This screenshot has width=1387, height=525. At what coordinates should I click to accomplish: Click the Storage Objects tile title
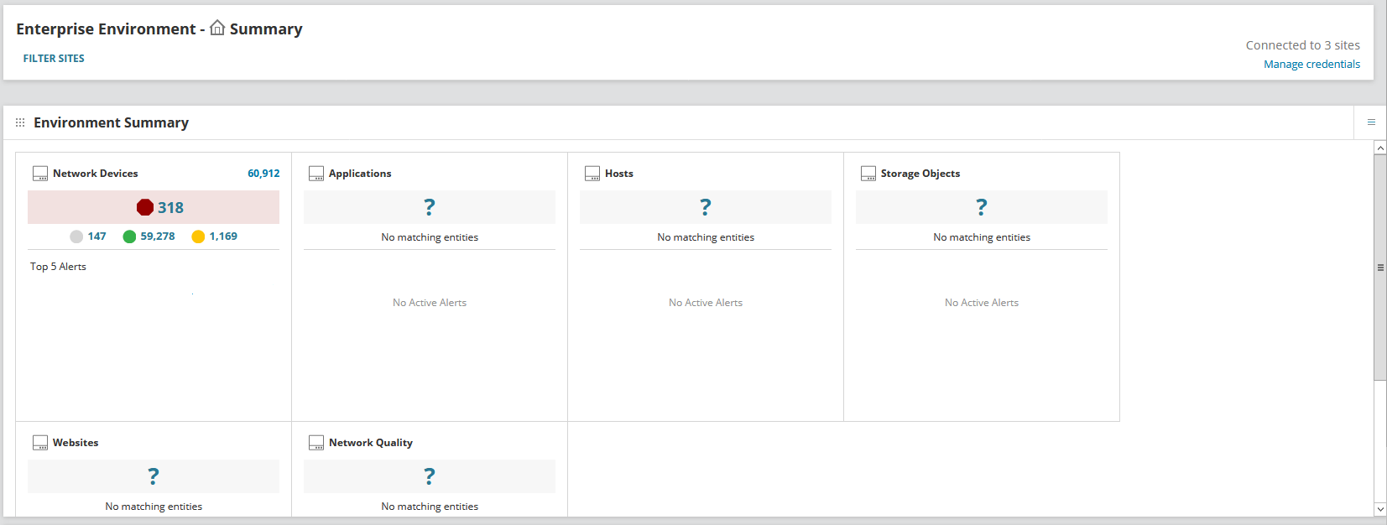920,174
